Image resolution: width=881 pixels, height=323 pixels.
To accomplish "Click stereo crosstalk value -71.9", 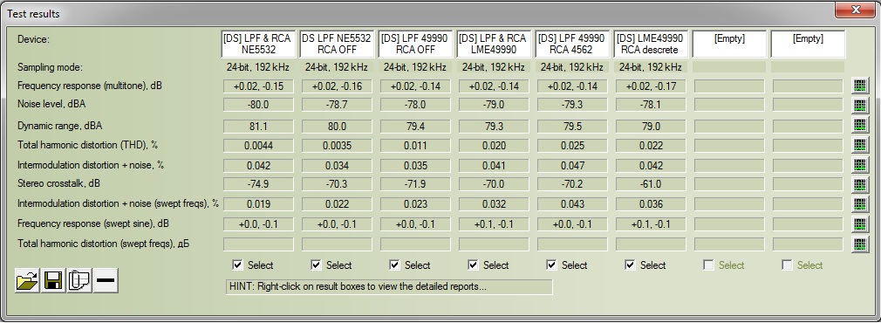I will tap(415, 184).
